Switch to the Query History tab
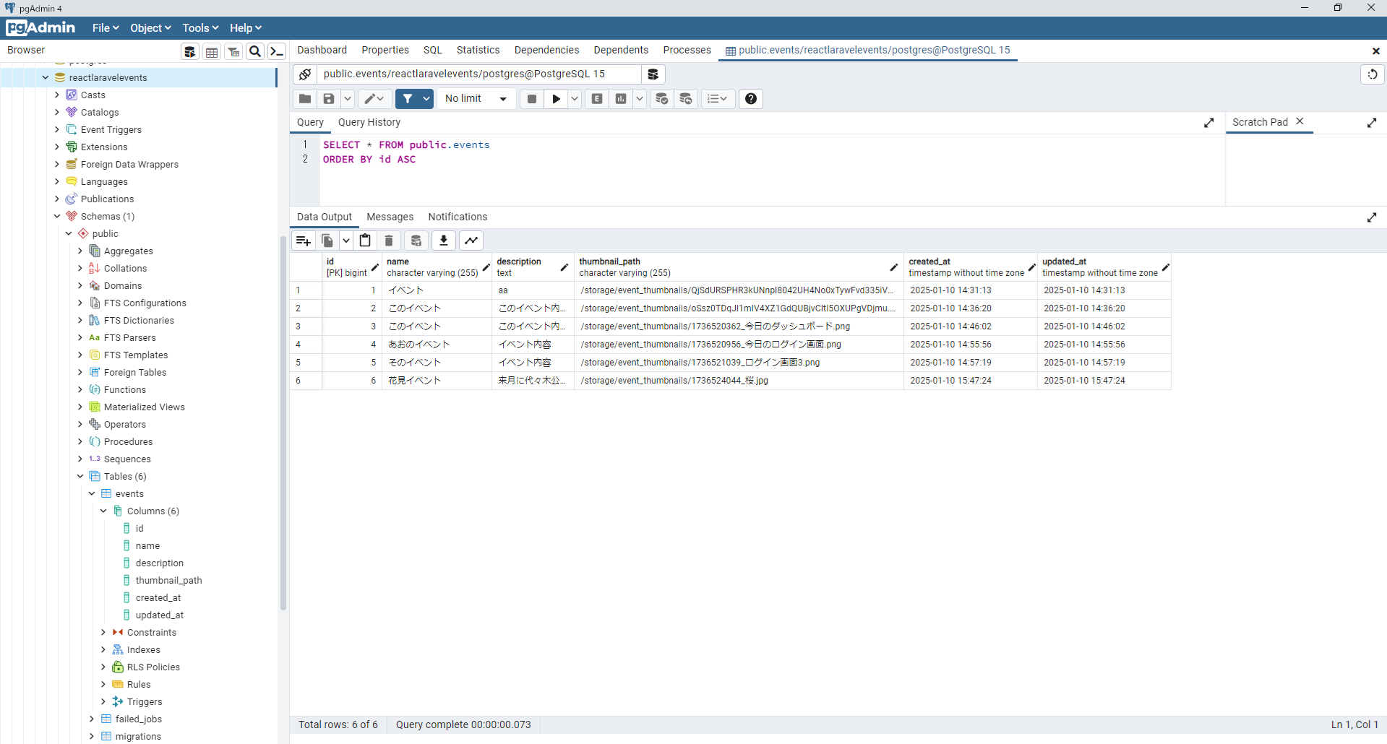The height and width of the screenshot is (744, 1387). [x=369, y=123]
